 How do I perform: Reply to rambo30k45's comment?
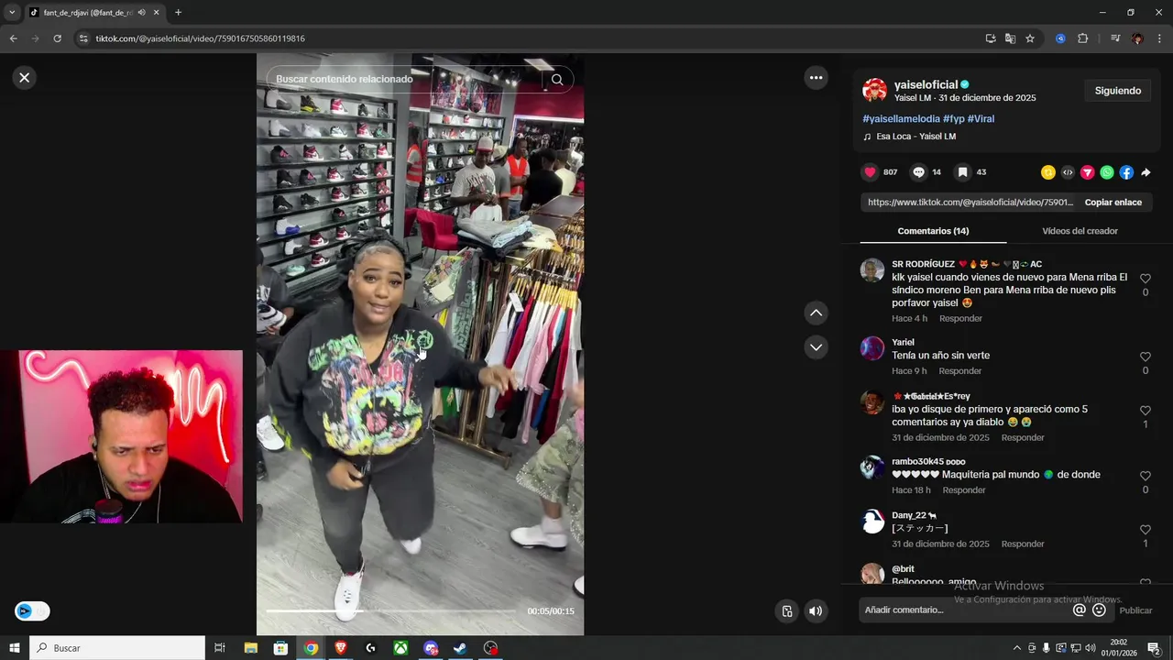(964, 490)
